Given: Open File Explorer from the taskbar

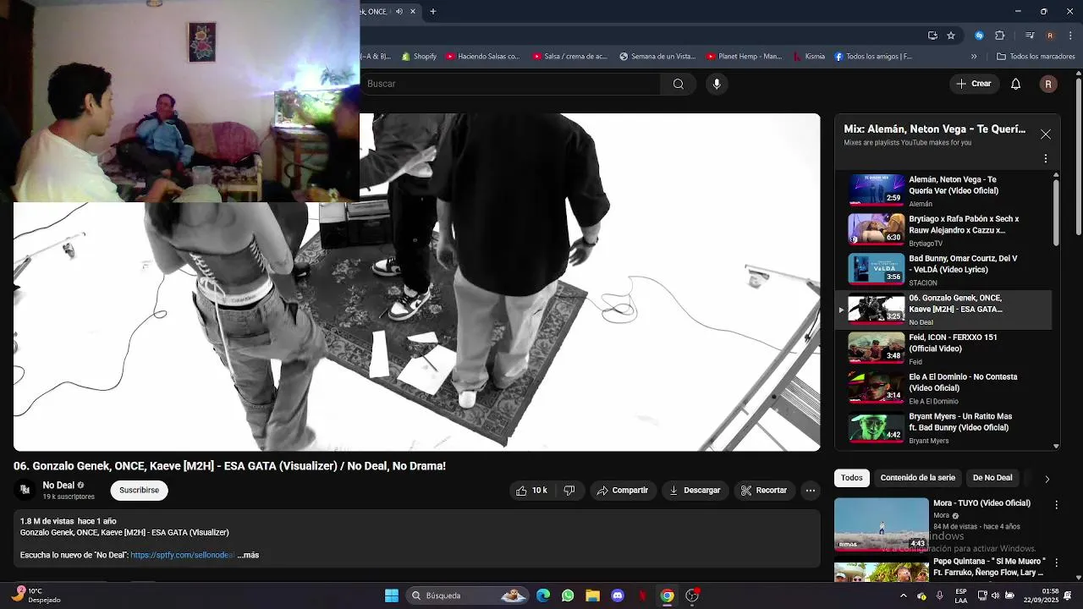Looking at the screenshot, I should [592, 595].
